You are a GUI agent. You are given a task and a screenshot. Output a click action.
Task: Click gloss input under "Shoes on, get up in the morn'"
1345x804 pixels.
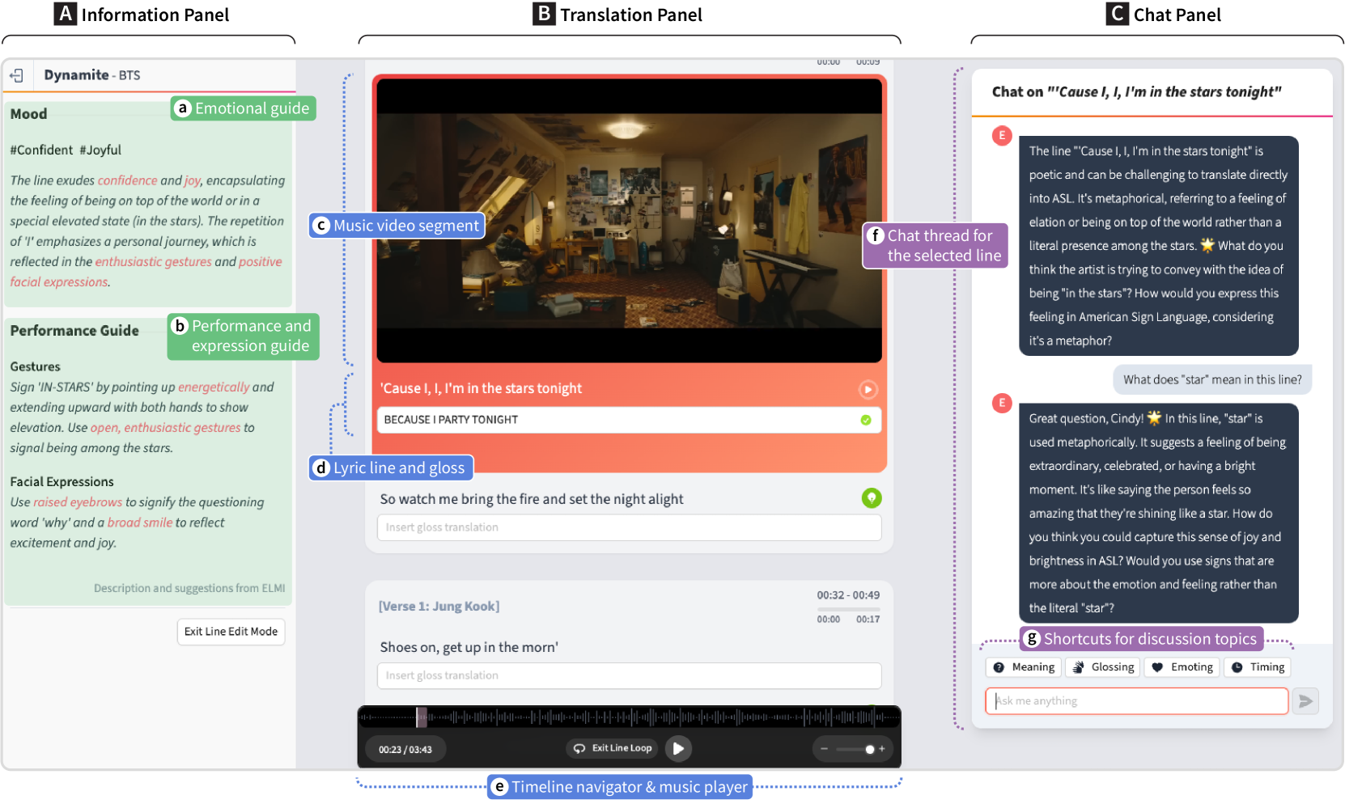click(x=629, y=675)
